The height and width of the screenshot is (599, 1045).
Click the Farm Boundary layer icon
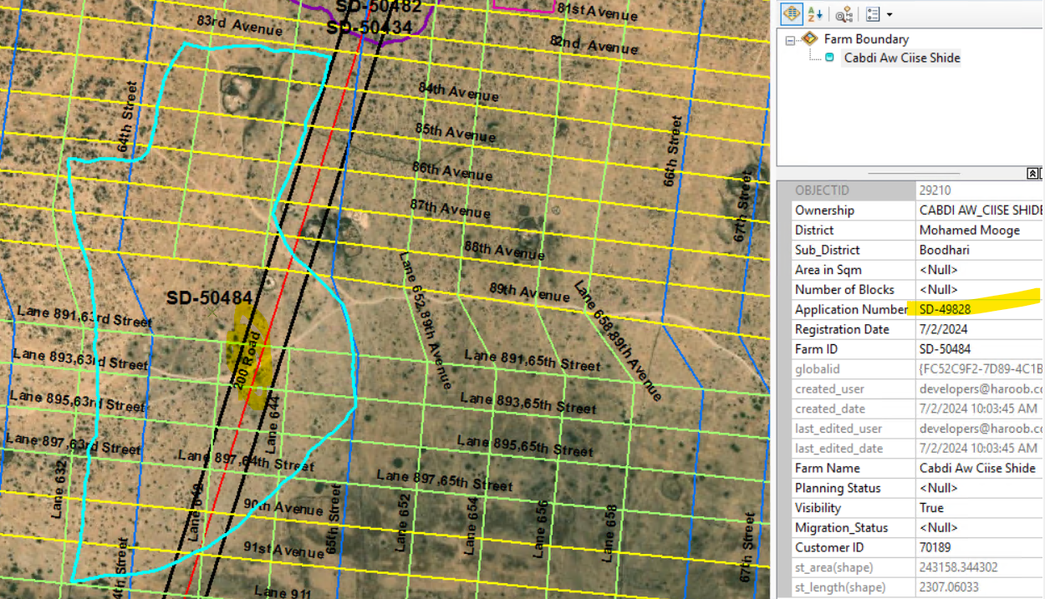(809, 38)
